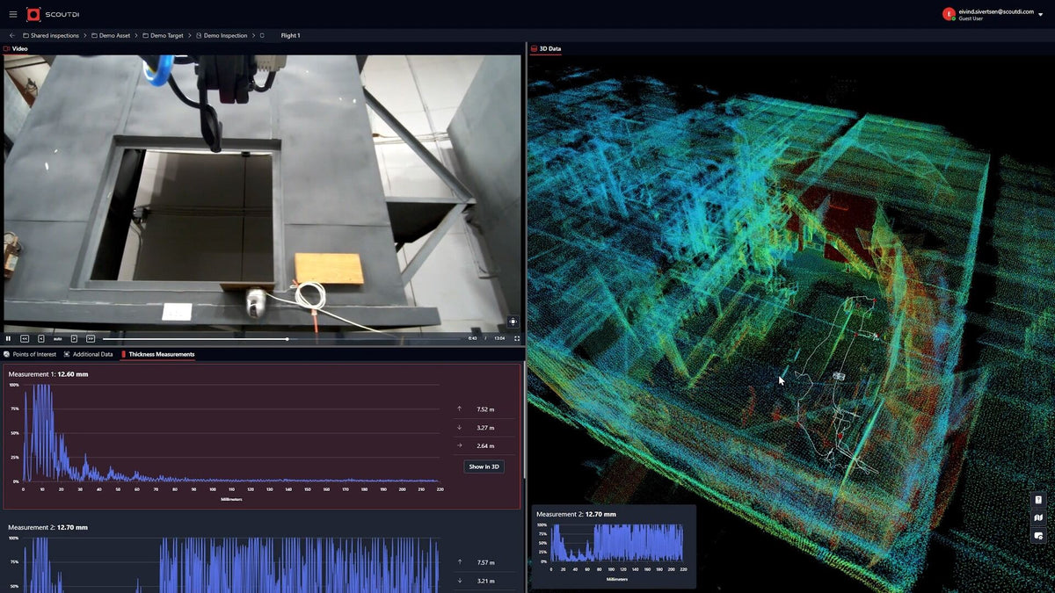The width and height of the screenshot is (1055, 593).
Task: Navigate to Demo Asset breadcrumb
Action: click(114, 36)
